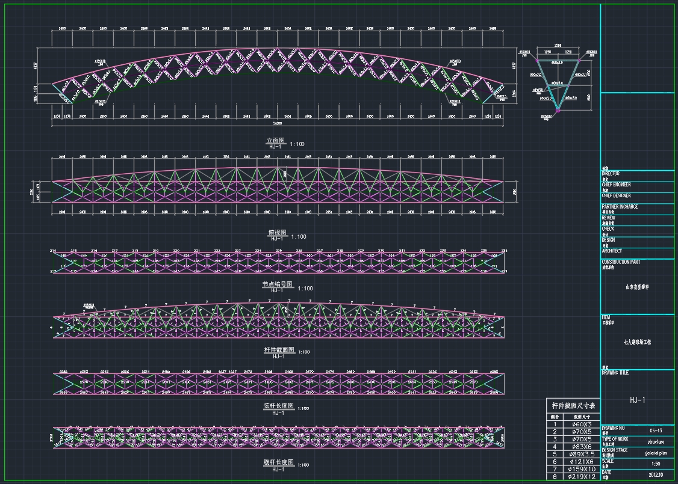Click the 54000 overall span dimension
Viewport: 678px width, 484px height.
(278, 123)
